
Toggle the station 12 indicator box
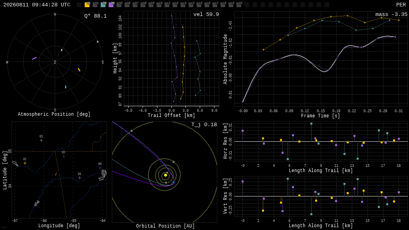[x=175, y=5]
